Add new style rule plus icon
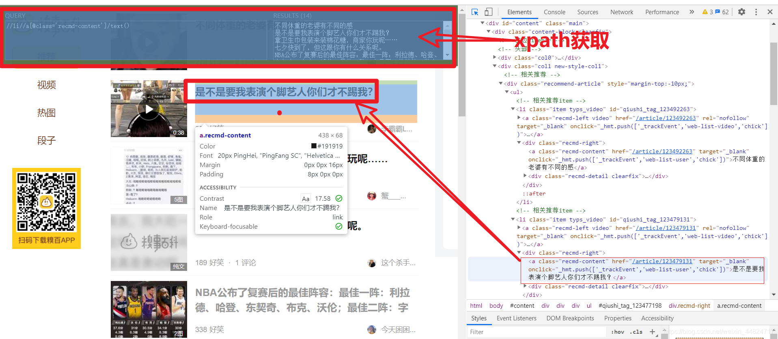 (652, 332)
